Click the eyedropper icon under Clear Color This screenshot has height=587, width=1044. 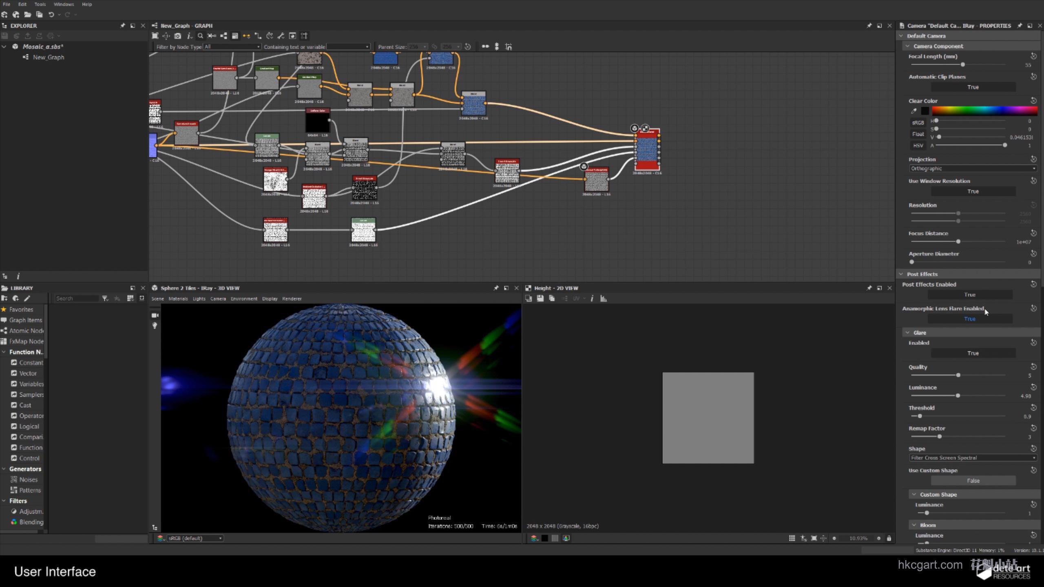pyautogui.click(x=914, y=111)
